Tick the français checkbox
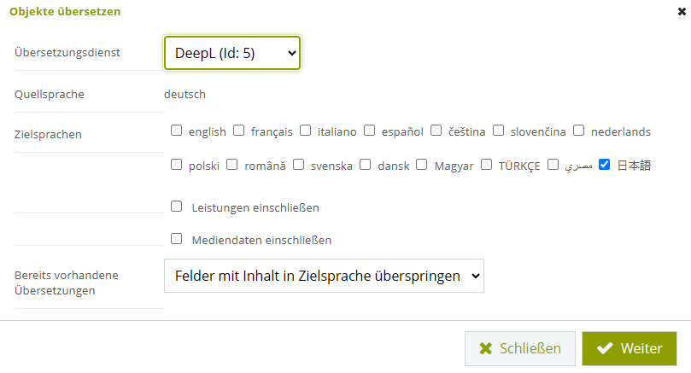This screenshot has height=373, width=691. click(x=239, y=131)
